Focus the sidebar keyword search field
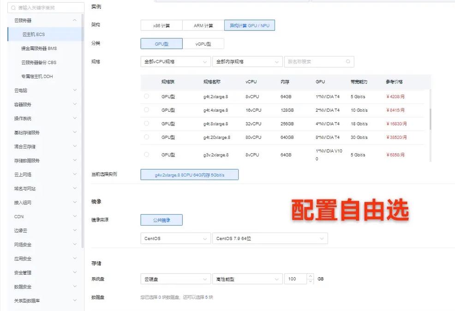 [x=46, y=8]
